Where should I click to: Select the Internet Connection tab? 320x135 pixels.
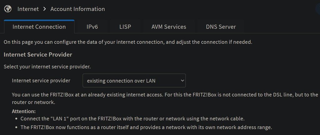39,27
